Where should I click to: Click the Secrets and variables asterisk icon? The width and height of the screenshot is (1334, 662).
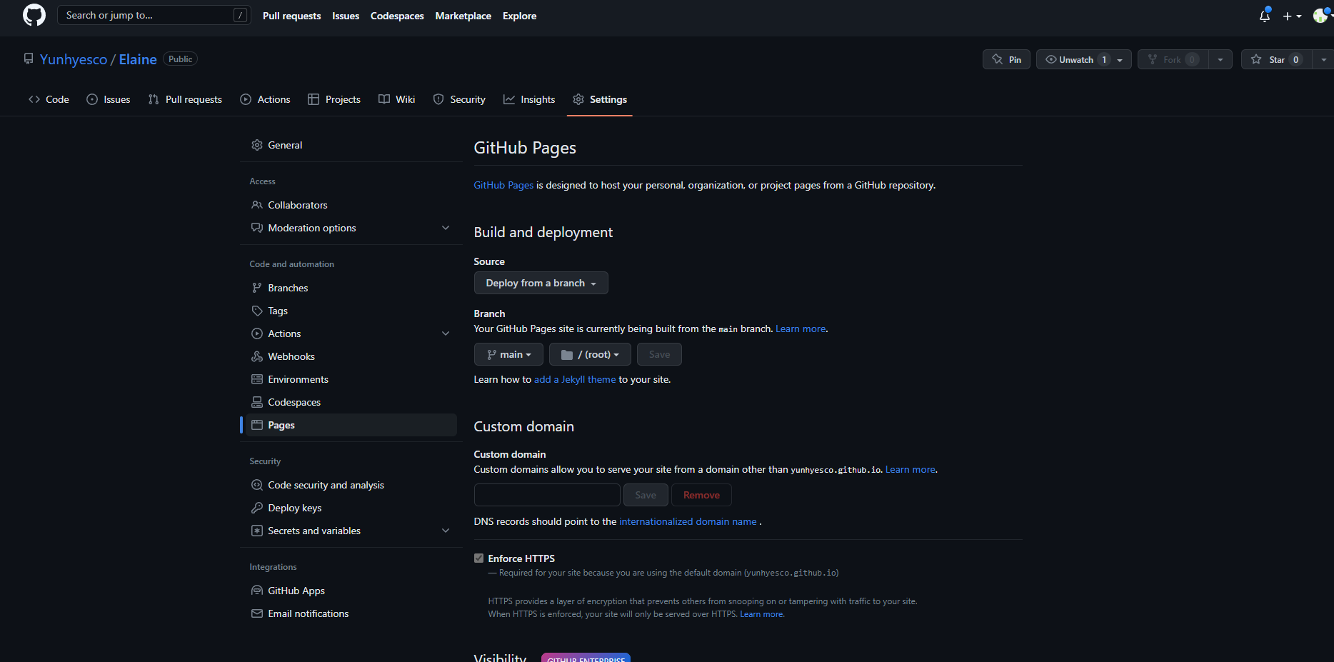(x=257, y=531)
